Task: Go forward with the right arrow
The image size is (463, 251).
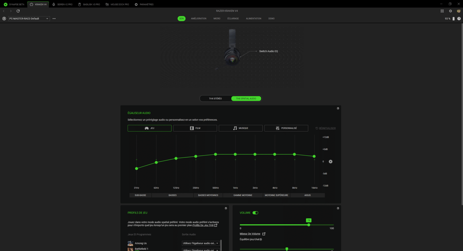Action: 11,11
